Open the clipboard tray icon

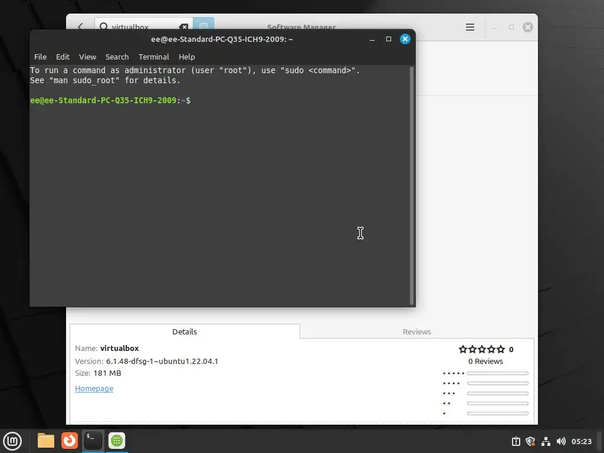coord(516,441)
